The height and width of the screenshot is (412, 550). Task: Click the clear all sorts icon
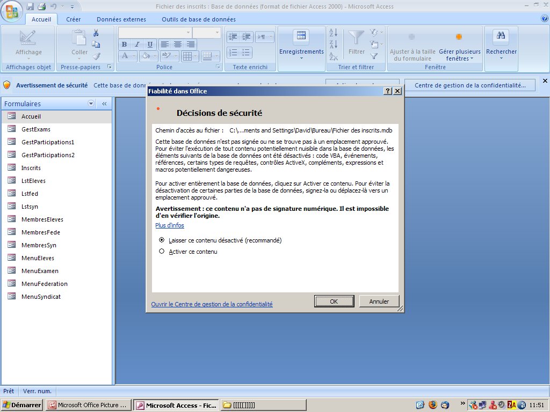click(333, 56)
